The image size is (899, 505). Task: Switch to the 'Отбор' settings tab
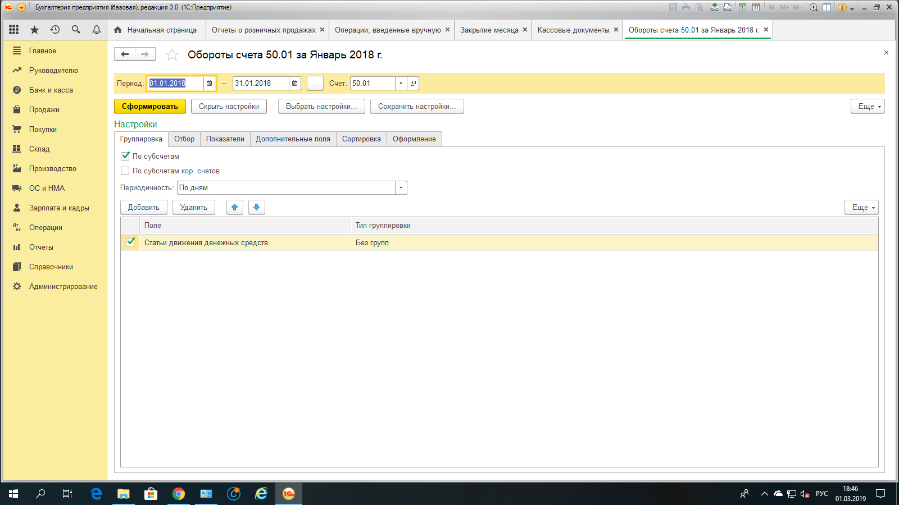point(184,139)
